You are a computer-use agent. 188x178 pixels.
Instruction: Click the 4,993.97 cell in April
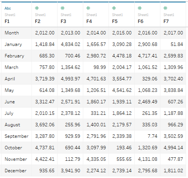71,79
